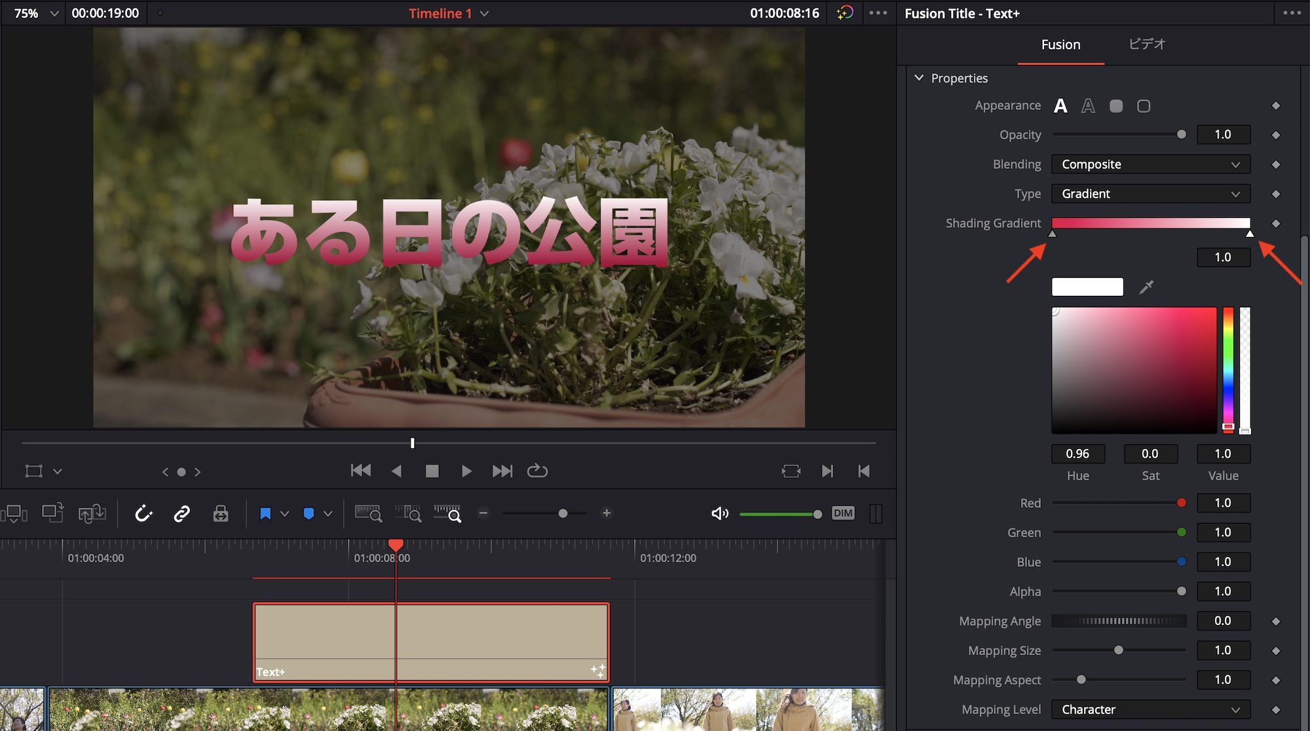The image size is (1310, 731).
Task: Switch to the Fusion tab
Action: (x=1060, y=45)
